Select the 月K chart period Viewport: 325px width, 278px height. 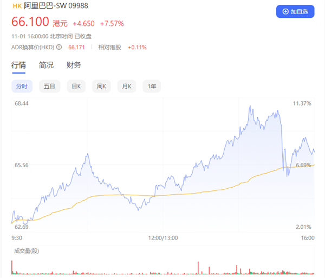point(127,86)
